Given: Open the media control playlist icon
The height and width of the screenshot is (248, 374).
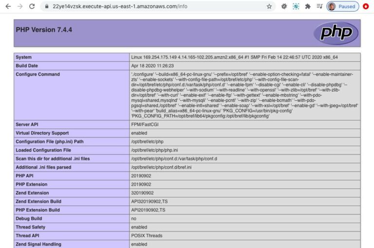Looking at the screenshot, I should tap(319, 6).
